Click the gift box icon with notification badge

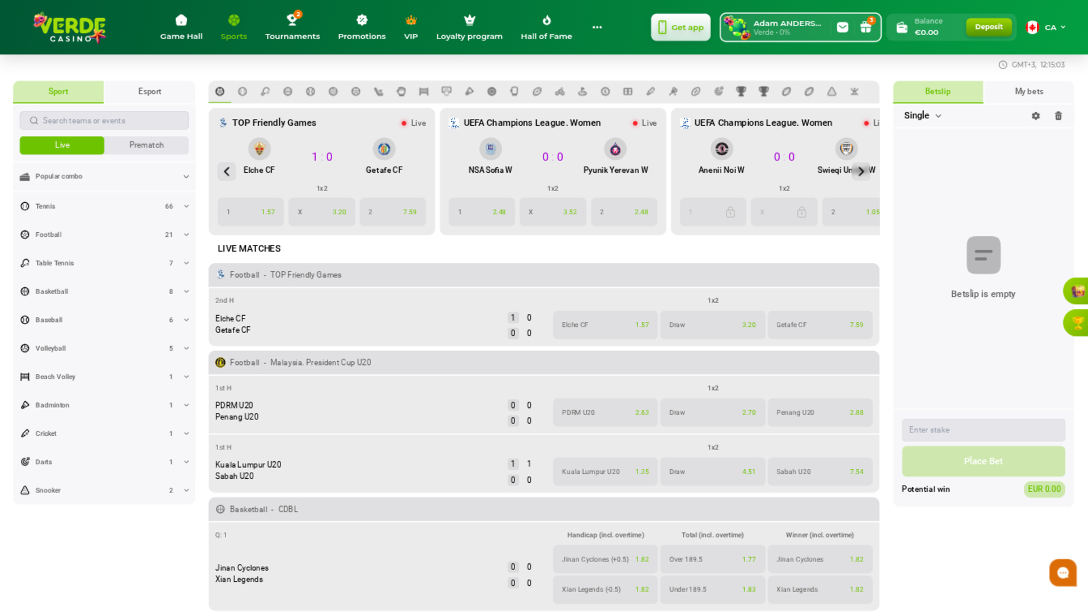pyautogui.click(x=865, y=27)
